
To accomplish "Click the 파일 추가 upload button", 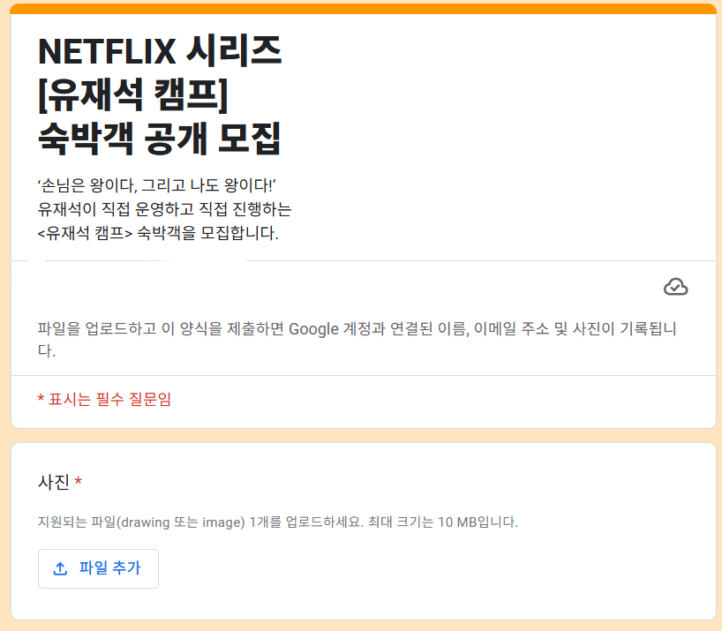I will (x=98, y=568).
